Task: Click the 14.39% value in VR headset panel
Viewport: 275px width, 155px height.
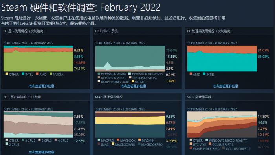Action: tap(264, 117)
